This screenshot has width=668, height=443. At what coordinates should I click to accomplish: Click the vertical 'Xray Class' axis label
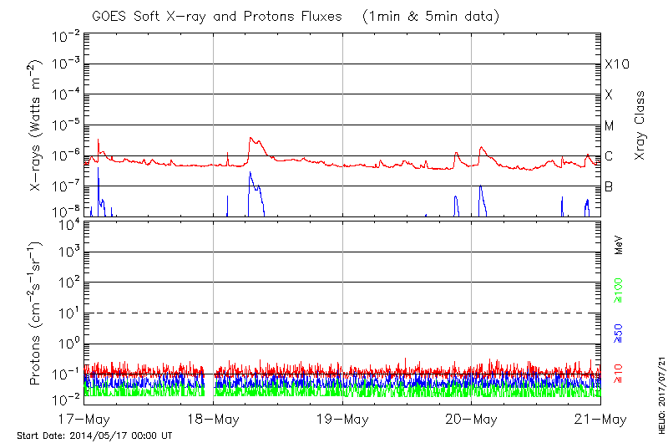tap(640, 125)
